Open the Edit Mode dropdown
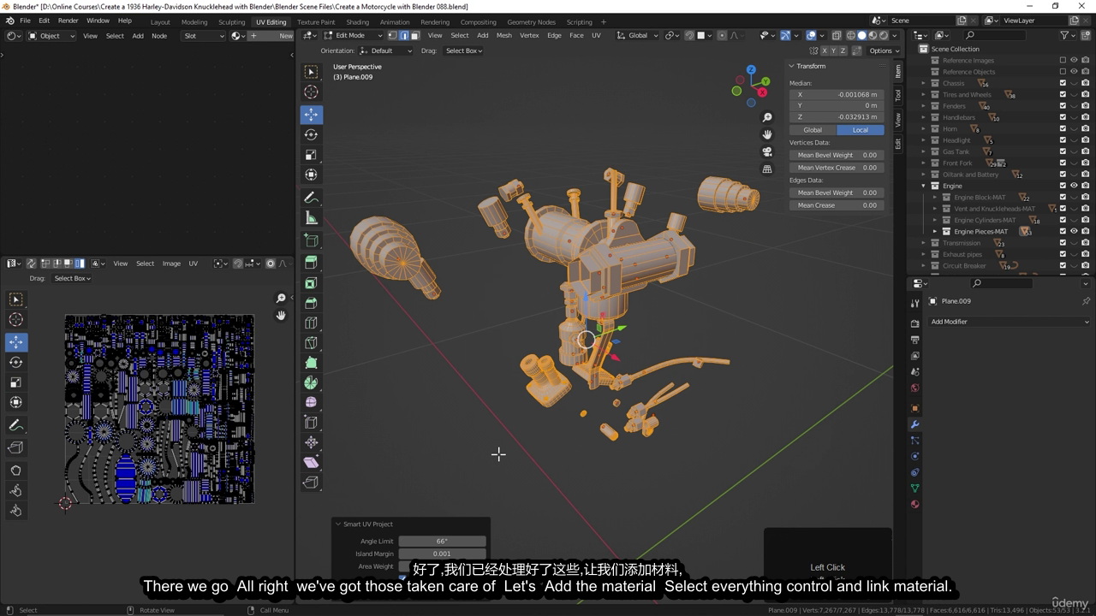 click(x=352, y=35)
